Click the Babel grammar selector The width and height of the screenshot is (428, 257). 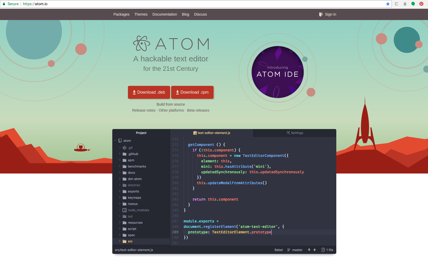[x=278, y=250]
